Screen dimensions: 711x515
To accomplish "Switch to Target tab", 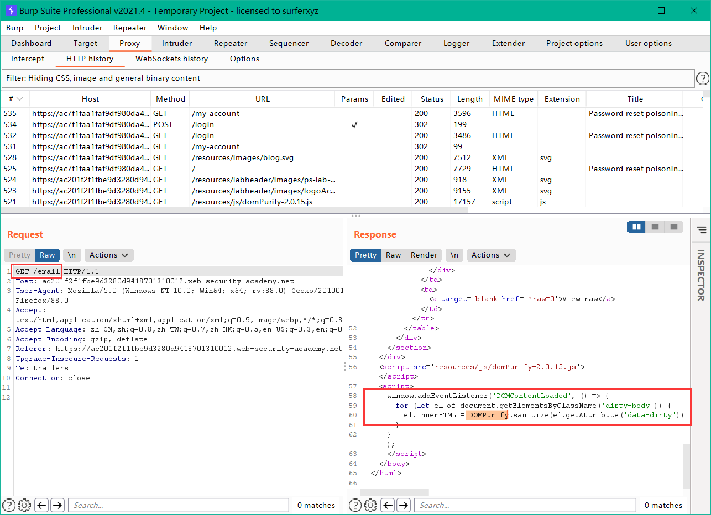I will click(x=85, y=43).
